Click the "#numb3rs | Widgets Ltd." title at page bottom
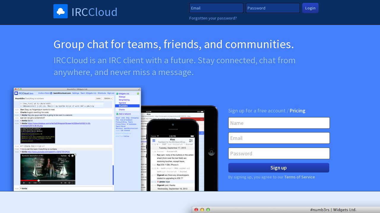 tap(333, 210)
